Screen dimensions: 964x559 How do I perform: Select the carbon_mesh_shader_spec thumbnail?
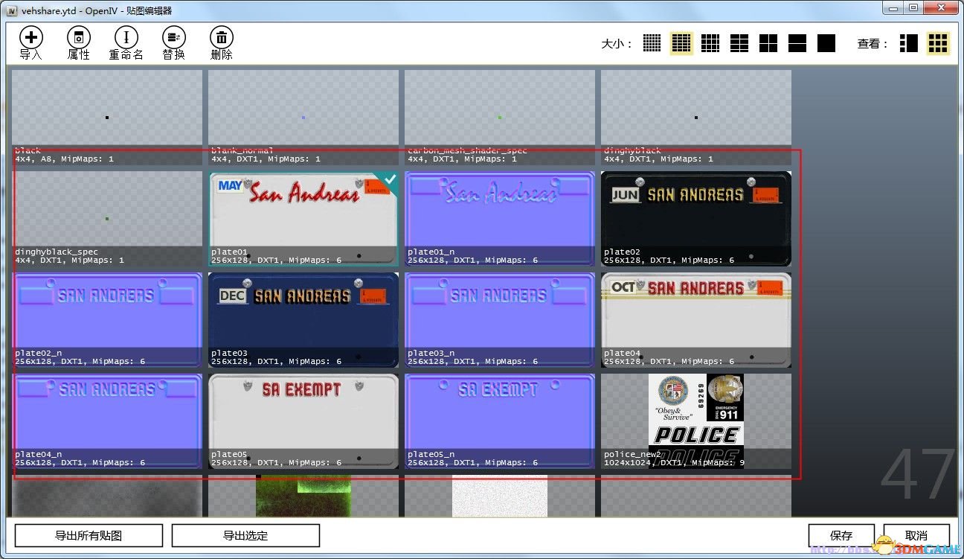click(x=500, y=118)
